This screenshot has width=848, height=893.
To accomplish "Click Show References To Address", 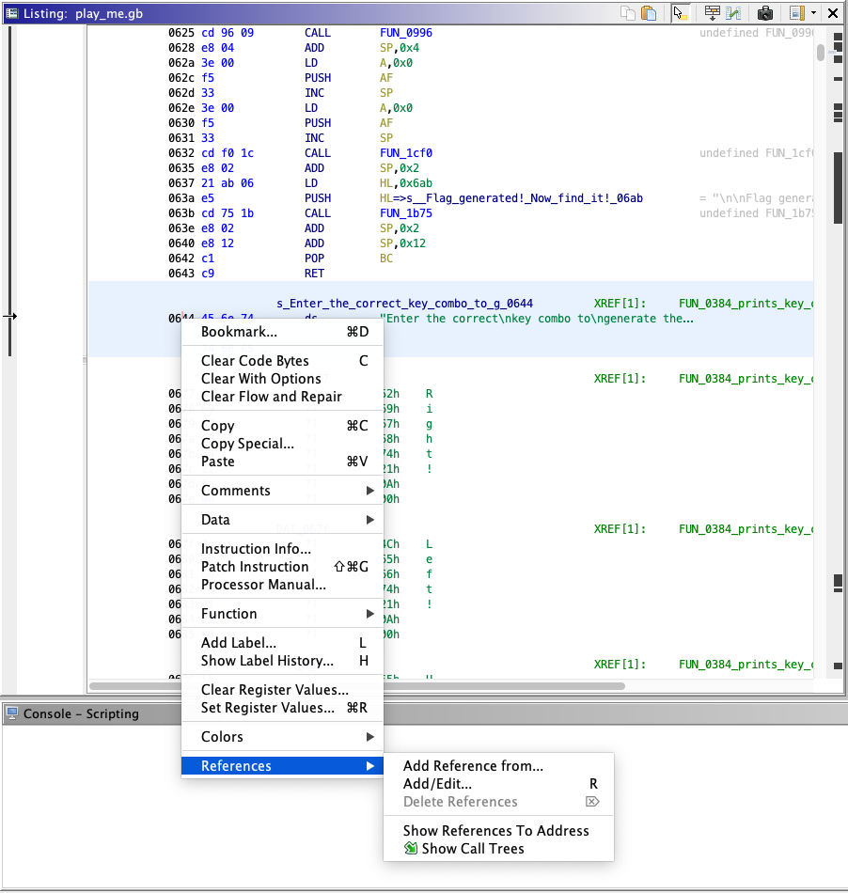I will pos(499,831).
